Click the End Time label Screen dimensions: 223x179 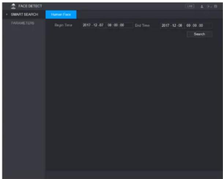[x=142, y=26]
